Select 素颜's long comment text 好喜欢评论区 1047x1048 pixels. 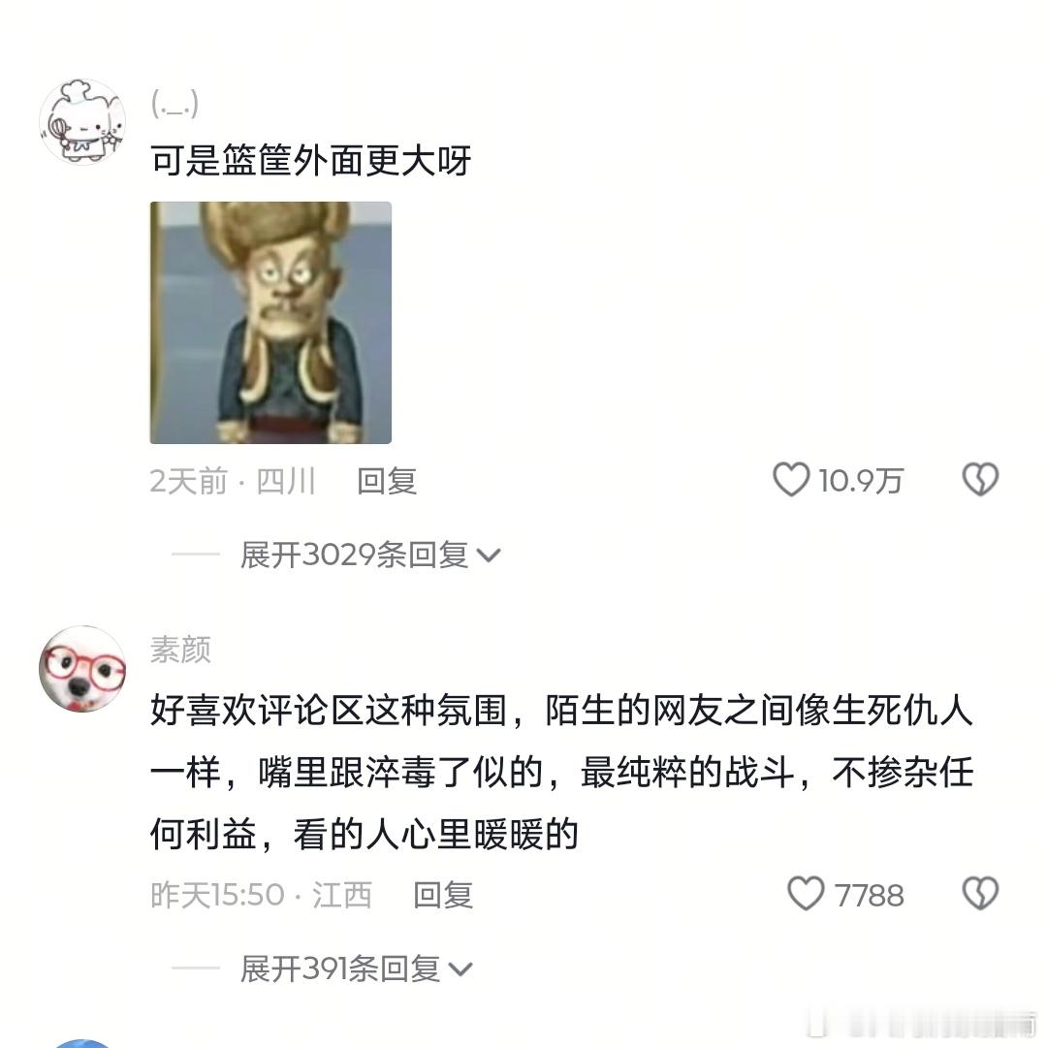(x=561, y=772)
